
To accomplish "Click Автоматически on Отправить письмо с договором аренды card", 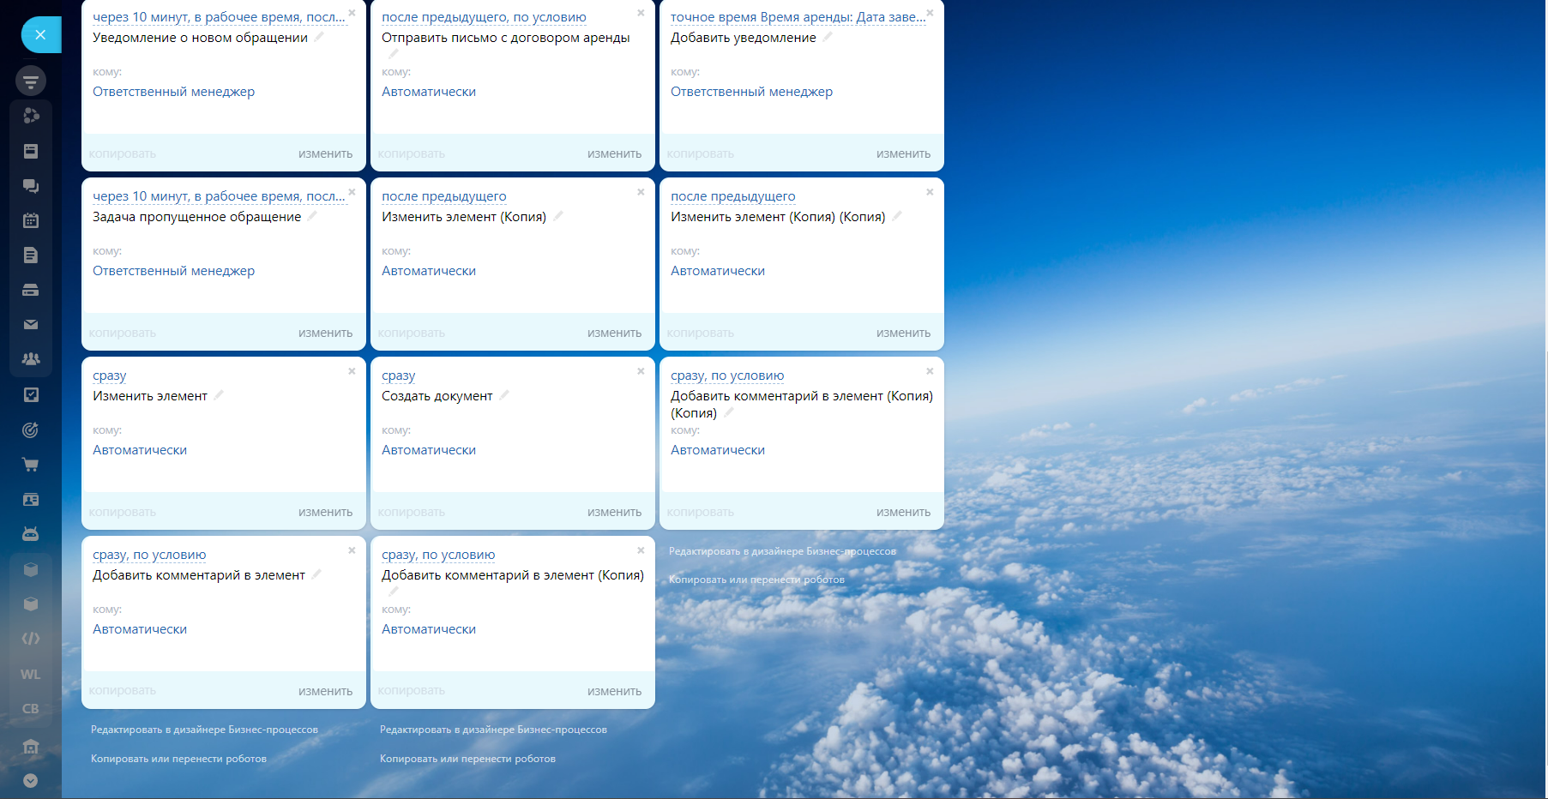I will 429,92.
